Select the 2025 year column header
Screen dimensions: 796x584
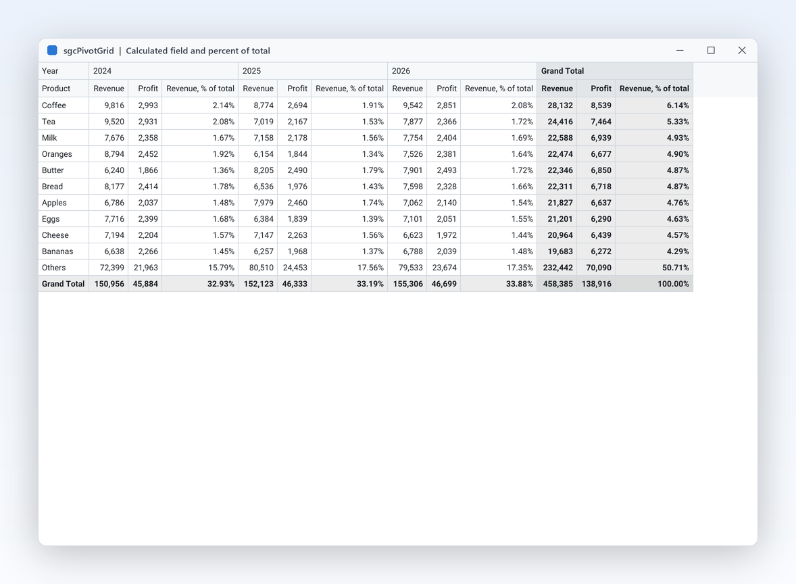point(313,71)
